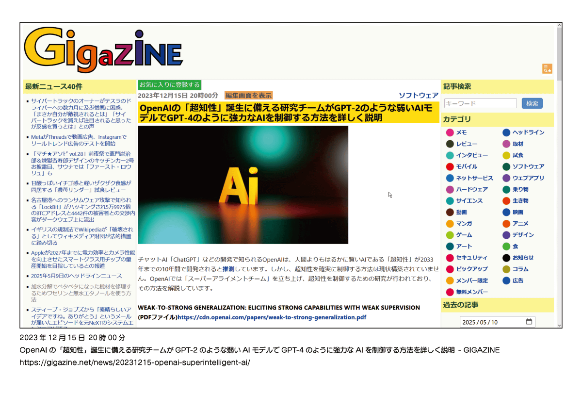The image size is (582, 412).
Task: Click the 2023年12月15日 20時00分 article date
Action: [178, 96]
